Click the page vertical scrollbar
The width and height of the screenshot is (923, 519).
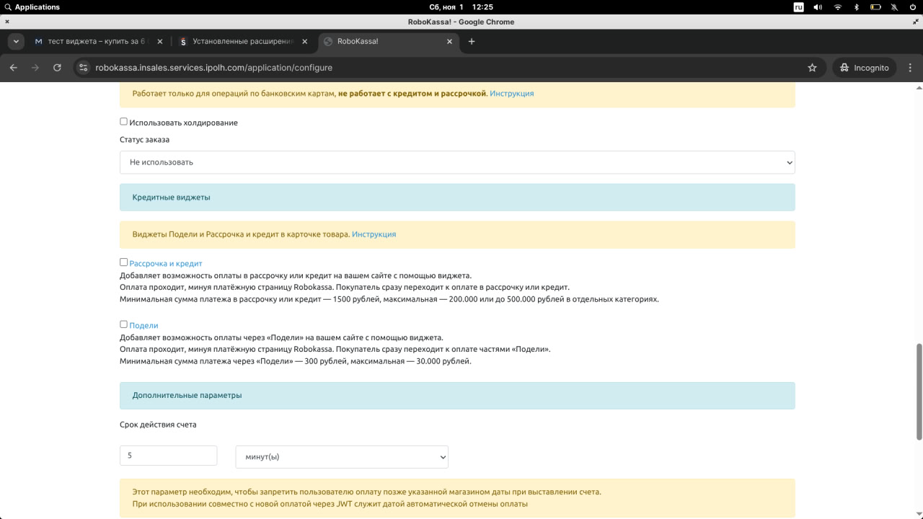pos(919,389)
